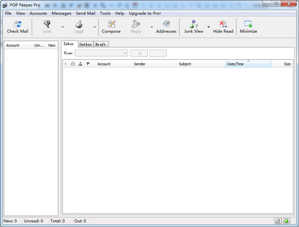
Task: Open the Accounts menu
Action: pyautogui.click(x=38, y=13)
